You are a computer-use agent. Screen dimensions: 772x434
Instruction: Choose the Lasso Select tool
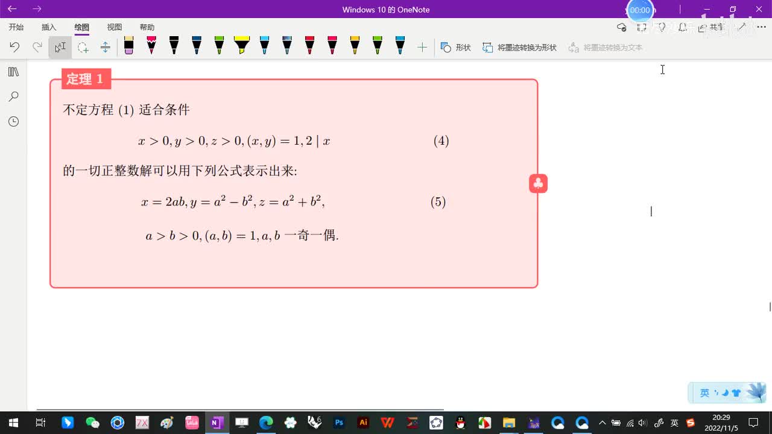click(x=83, y=47)
